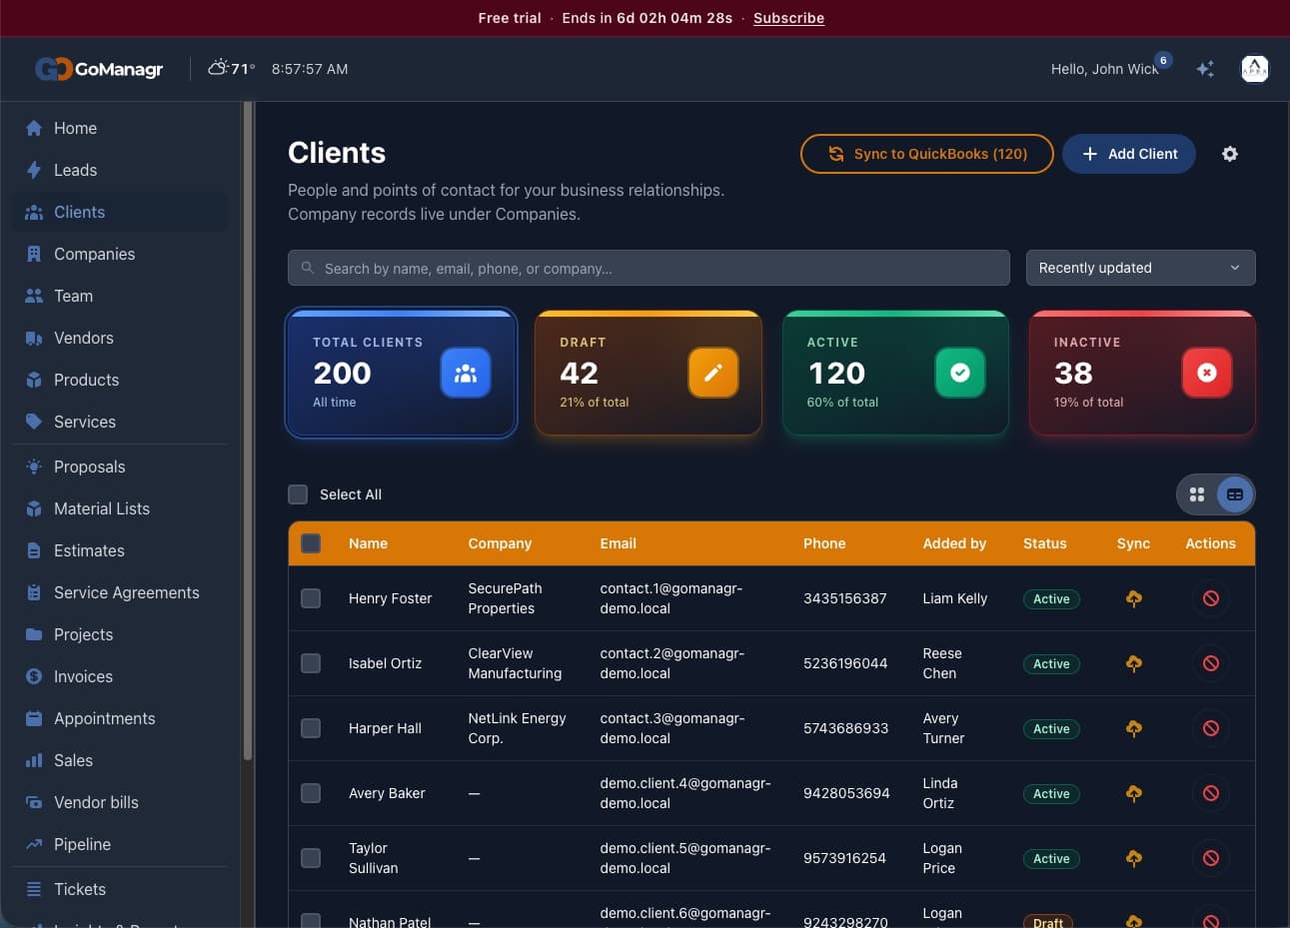
Task: Deactivate Harper Hall via block icon
Action: (1211, 728)
